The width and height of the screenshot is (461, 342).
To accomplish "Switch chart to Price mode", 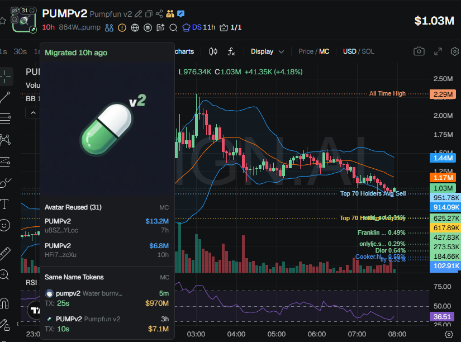I will tap(306, 51).
